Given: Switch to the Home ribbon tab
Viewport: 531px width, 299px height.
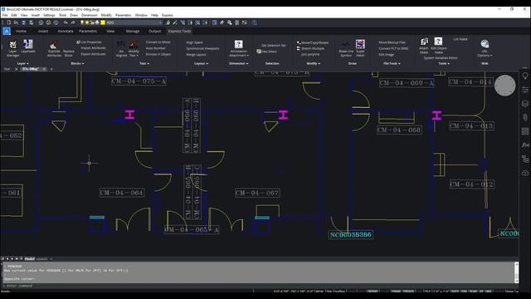Looking at the screenshot, I should 21,31.
